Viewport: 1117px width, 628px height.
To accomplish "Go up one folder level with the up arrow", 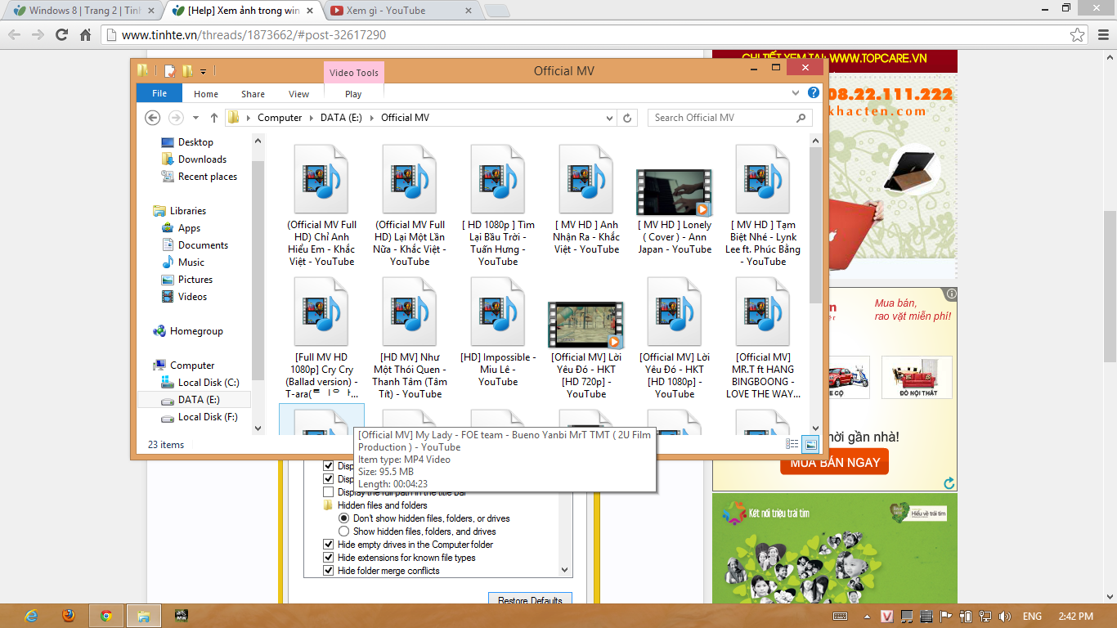I will point(214,118).
